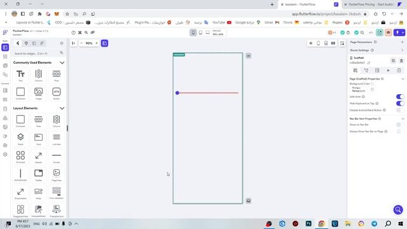
Task: Toggle dark mode sun icon on canvas
Action: tap(311, 43)
